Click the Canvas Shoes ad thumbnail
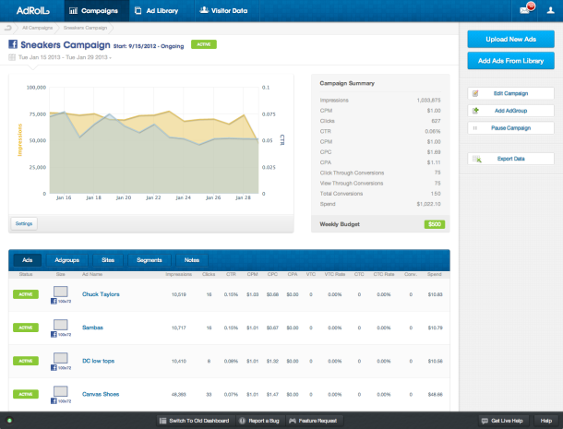This screenshot has height=429, width=563. point(61,391)
